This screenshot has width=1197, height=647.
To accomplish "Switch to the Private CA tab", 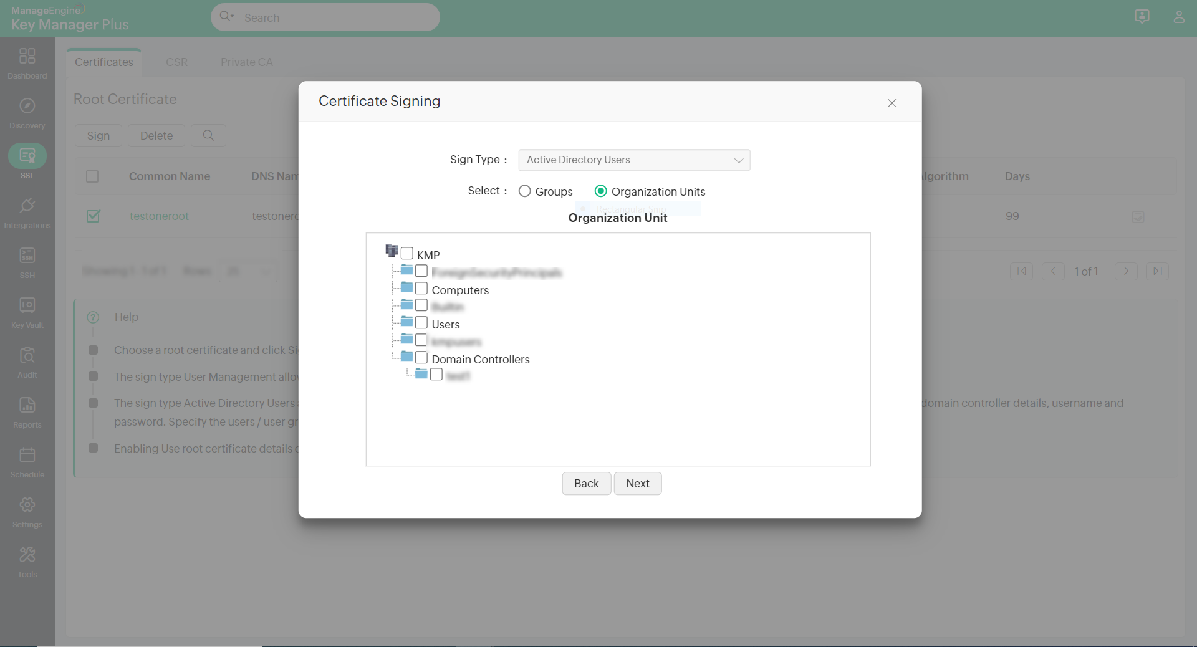I will pos(247,62).
